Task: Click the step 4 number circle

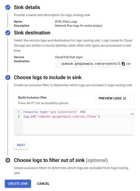Action: [x=8, y=160]
